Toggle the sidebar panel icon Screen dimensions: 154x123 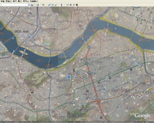coord(38,5)
